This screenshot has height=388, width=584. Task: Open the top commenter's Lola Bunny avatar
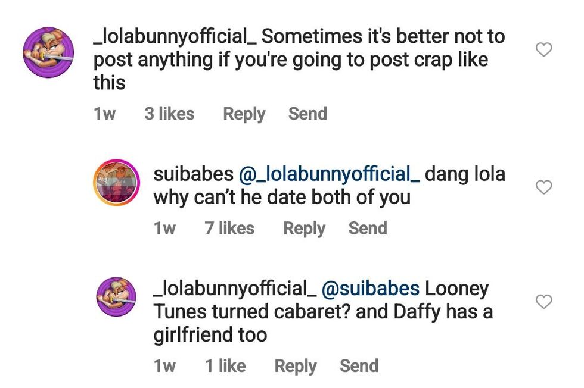pos(48,52)
